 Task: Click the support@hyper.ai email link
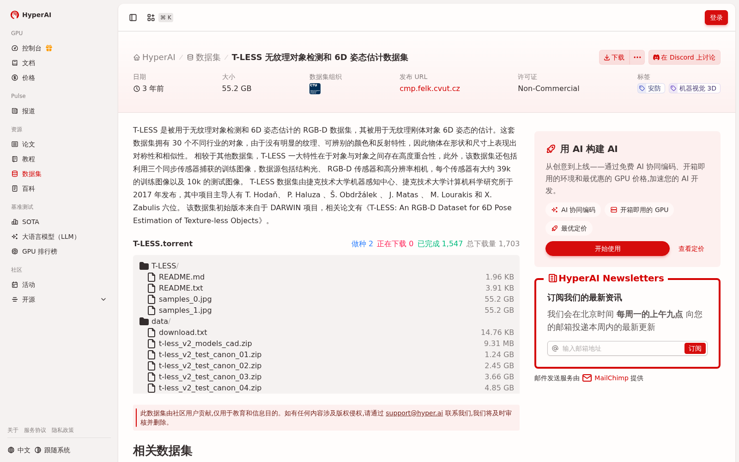pyautogui.click(x=414, y=413)
